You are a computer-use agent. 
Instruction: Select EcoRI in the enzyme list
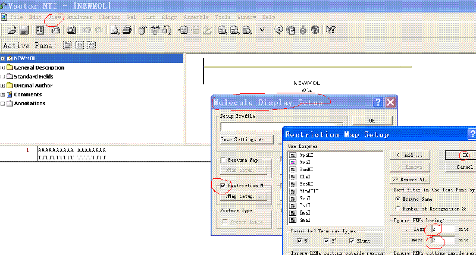pyautogui.click(x=306, y=184)
